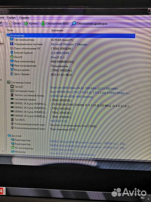Click the 3D-акселератор row icon

point(12,147)
